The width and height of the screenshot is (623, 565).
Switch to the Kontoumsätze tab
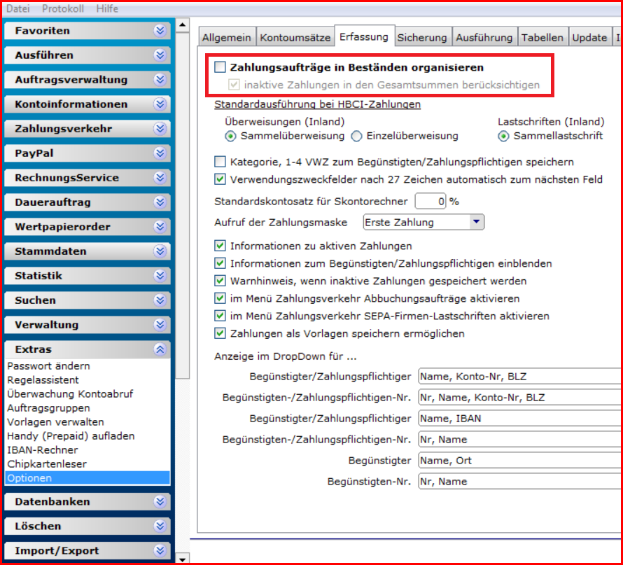pos(295,37)
